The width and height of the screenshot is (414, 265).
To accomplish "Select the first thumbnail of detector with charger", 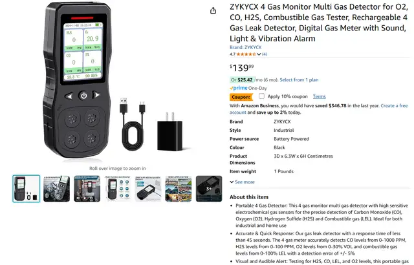I will click(x=27, y=189).
